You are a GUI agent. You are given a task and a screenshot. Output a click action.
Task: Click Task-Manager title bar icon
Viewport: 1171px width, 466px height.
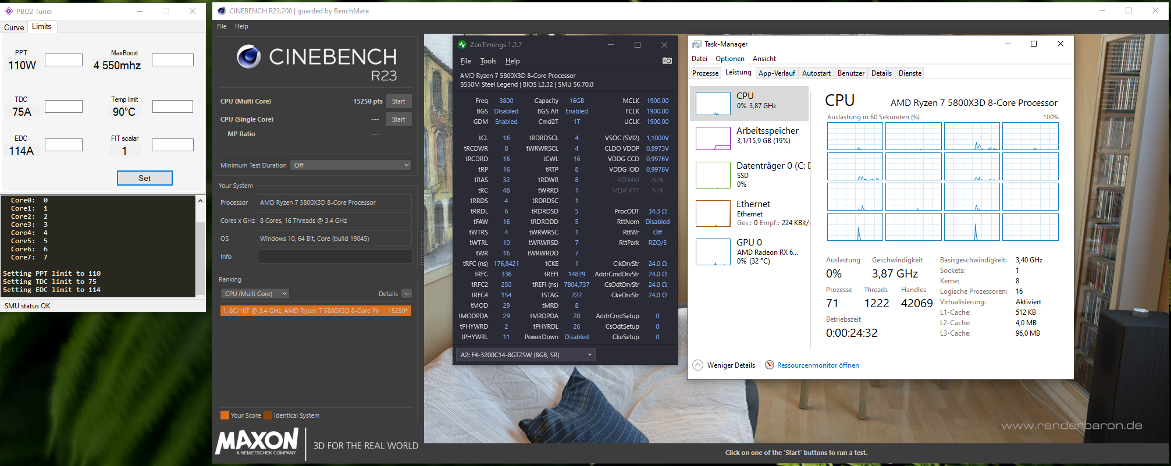tap(697, 44)
